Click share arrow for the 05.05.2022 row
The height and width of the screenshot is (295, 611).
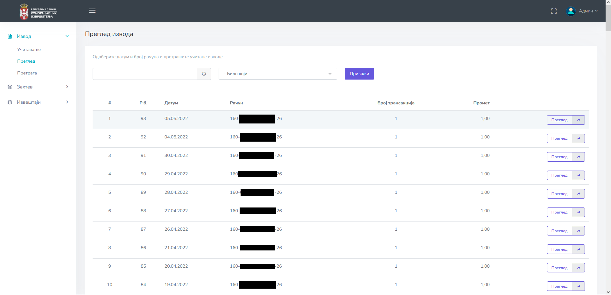point(579,120)
